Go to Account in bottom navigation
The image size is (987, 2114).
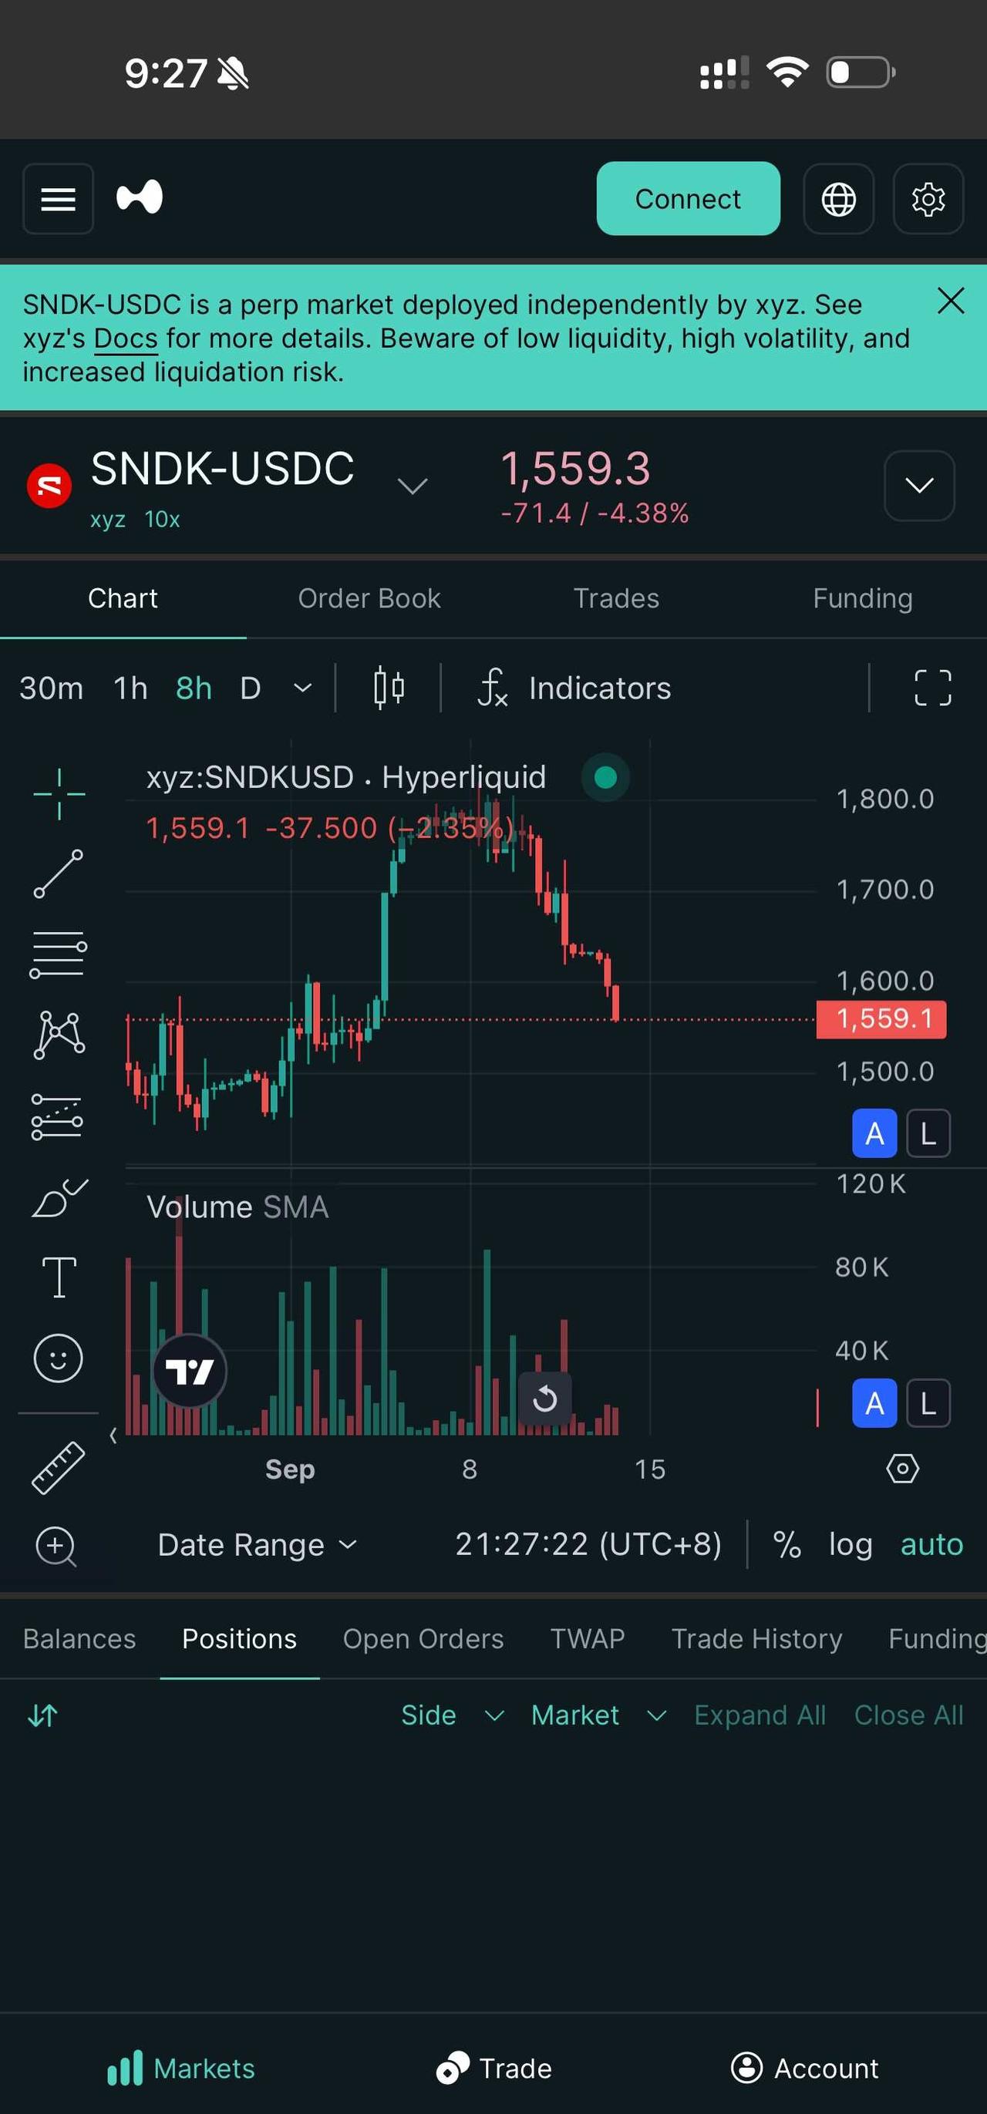click(804, 2068)
